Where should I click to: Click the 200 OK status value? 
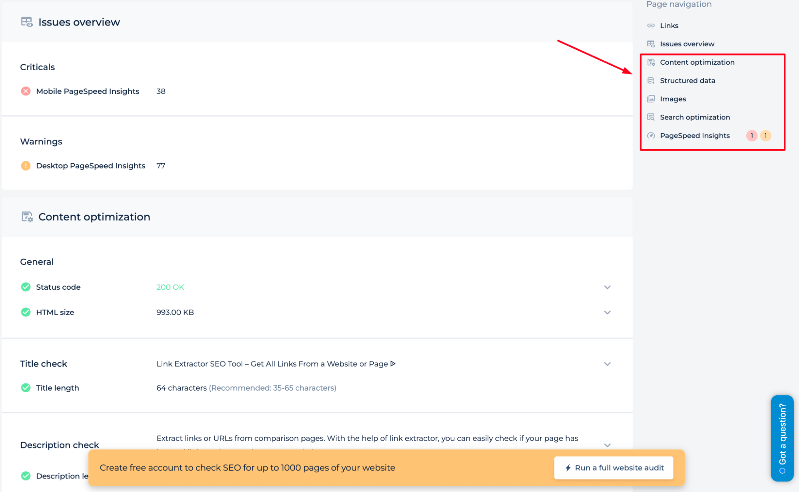170,287
